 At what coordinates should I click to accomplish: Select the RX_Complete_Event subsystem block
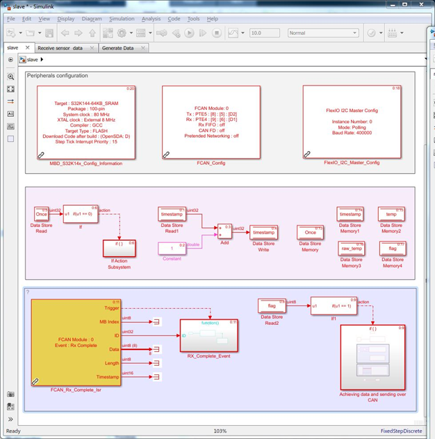(209, 335)
